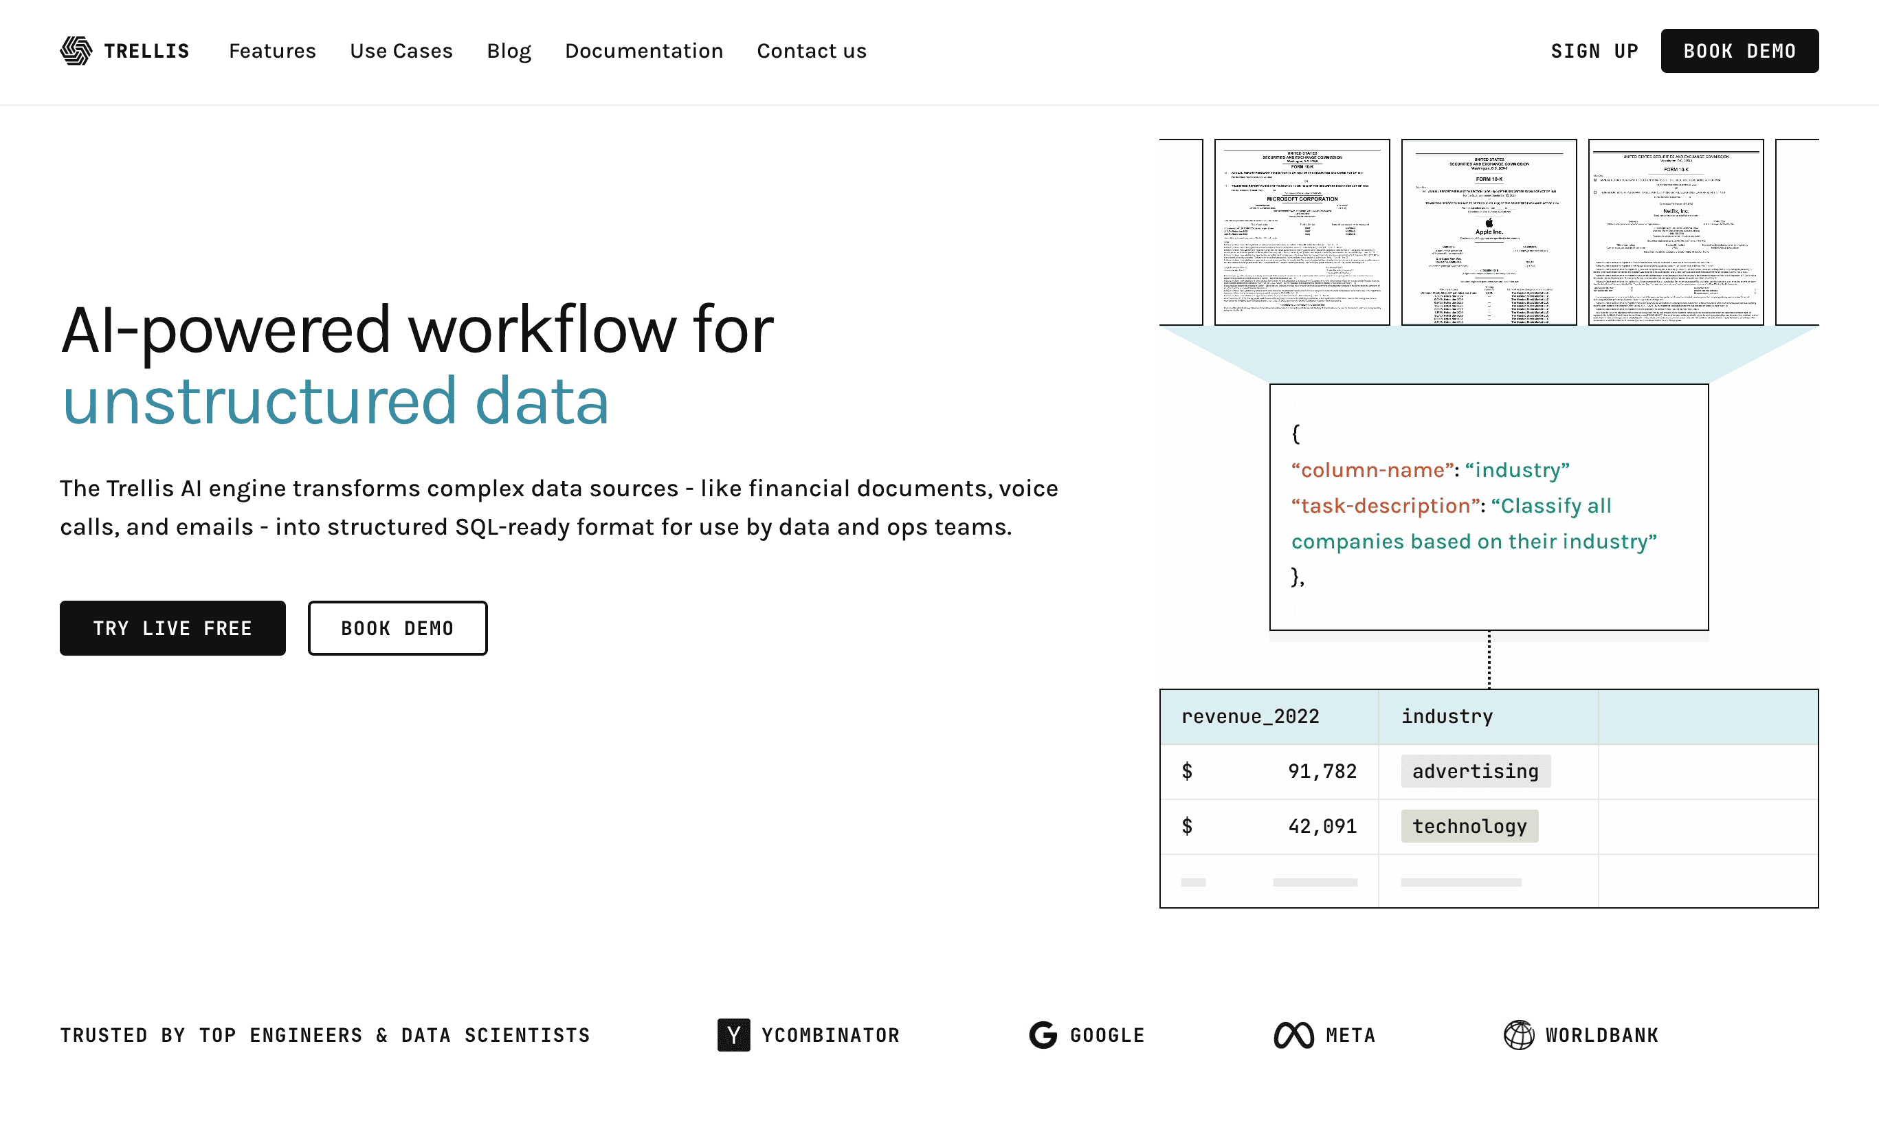Click the Features navigation menu item
The width and height of the screenshot is (1879, 1134).
274,52
